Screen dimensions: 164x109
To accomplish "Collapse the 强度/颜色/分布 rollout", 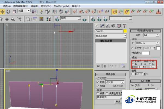I will [145, 31].
